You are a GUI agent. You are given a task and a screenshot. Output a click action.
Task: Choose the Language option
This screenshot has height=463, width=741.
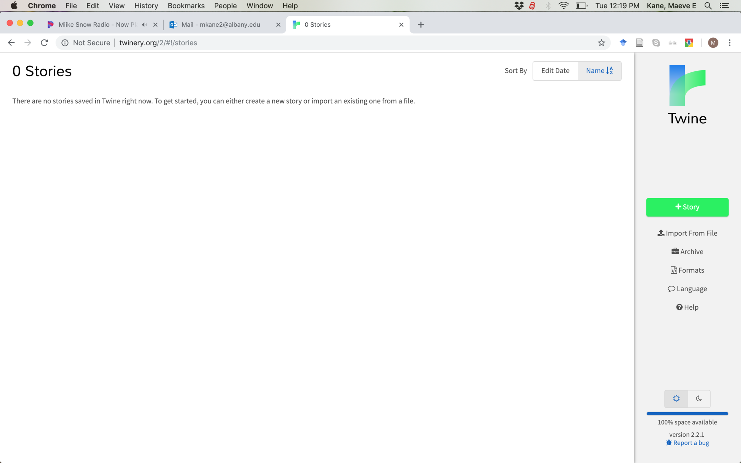[x=687, y=289]
